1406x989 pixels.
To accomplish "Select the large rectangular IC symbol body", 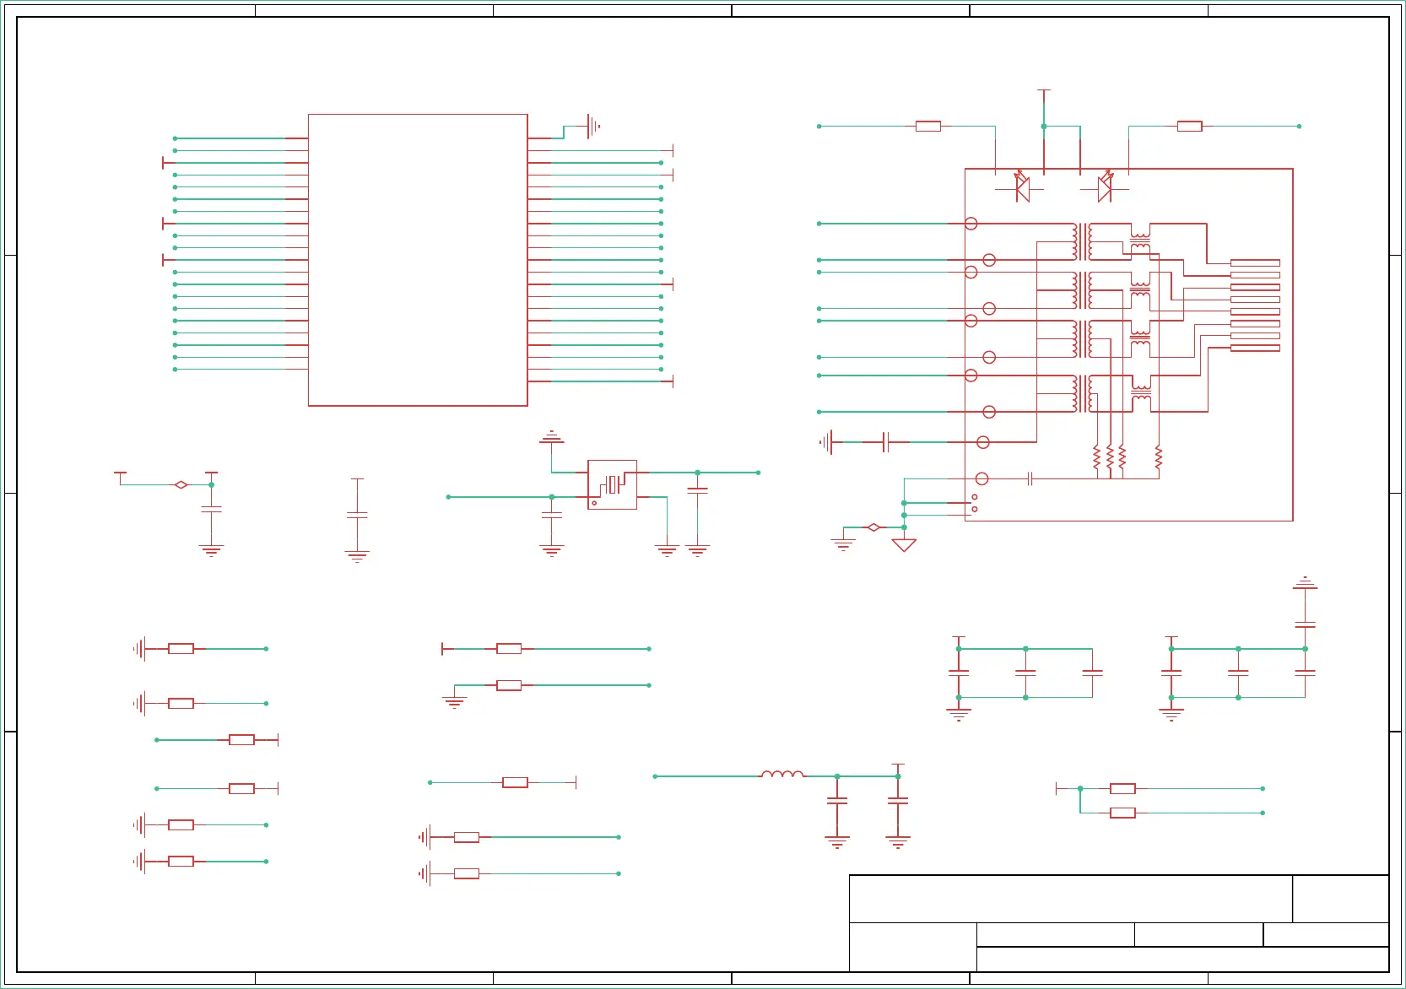I will click(x=418, y=260).
